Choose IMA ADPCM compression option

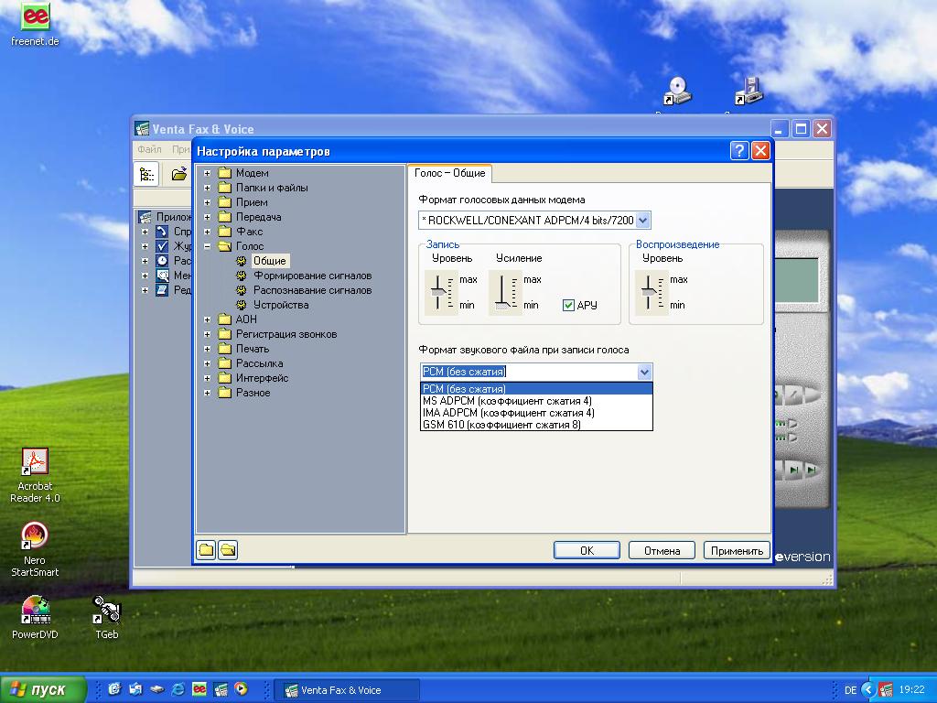coord(536,413)
